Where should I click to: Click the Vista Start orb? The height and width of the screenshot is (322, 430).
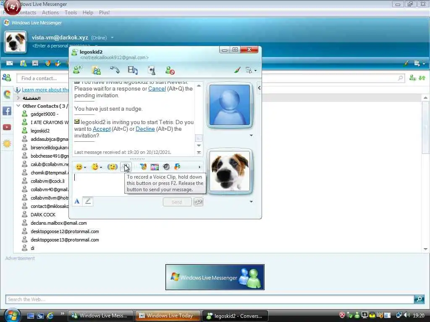coord(12,315)
